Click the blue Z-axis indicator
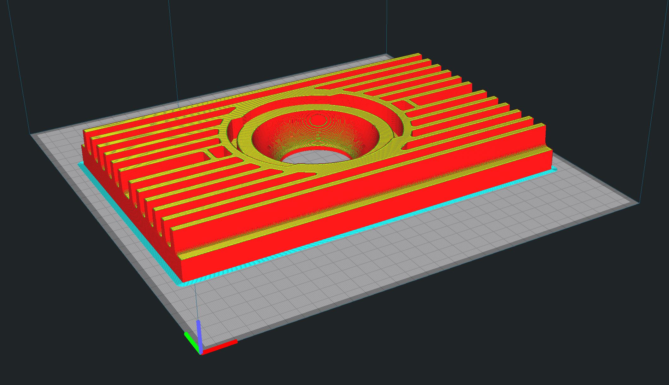Image resolution: width=669 pixels, height=385 pixels. (x=200, y=330)
